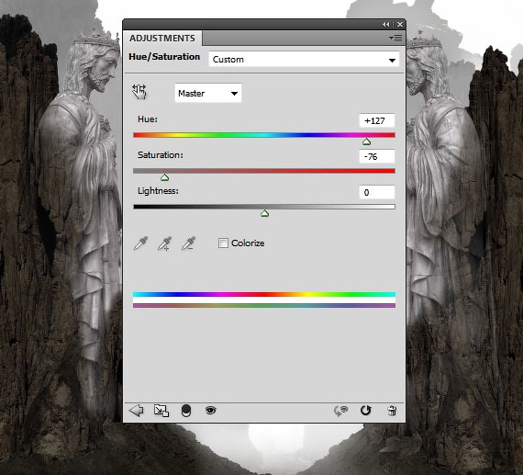
Task: Switch panel to expanded view icon
Action: pyautogui.click(x=161, y=411)
